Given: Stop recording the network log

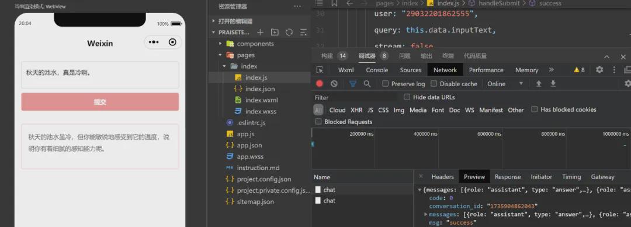Looking at the screenshot, I should pos(320,84).
